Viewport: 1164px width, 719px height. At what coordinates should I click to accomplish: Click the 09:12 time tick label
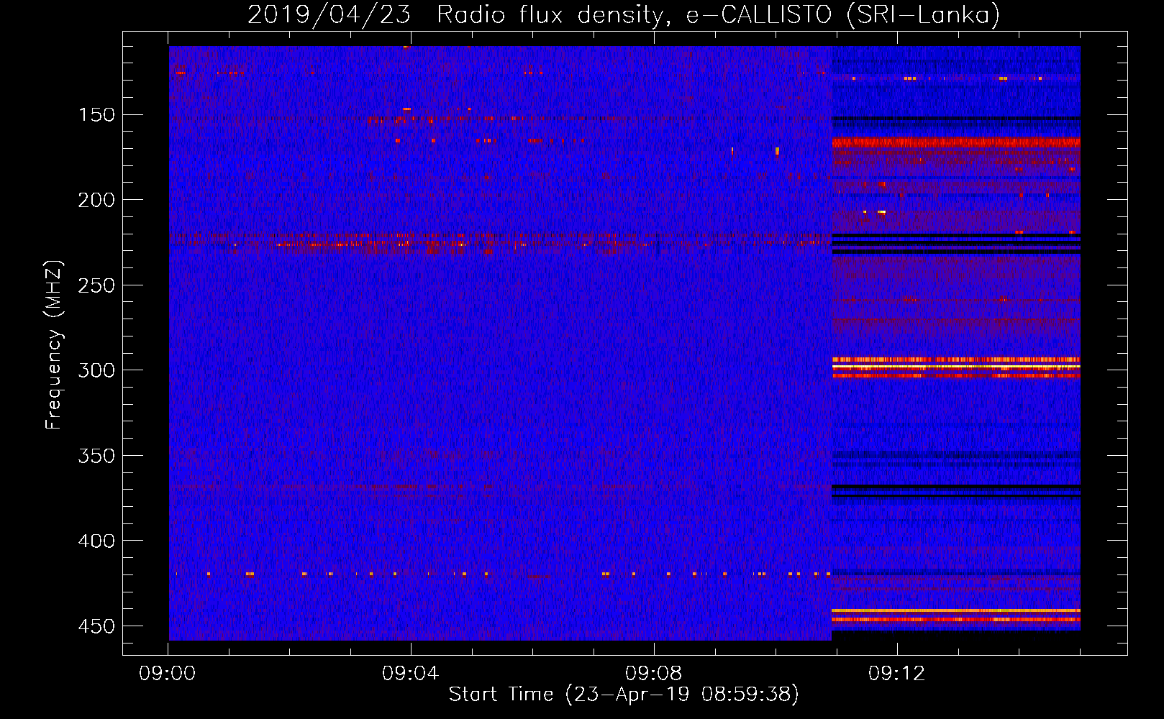897,674
